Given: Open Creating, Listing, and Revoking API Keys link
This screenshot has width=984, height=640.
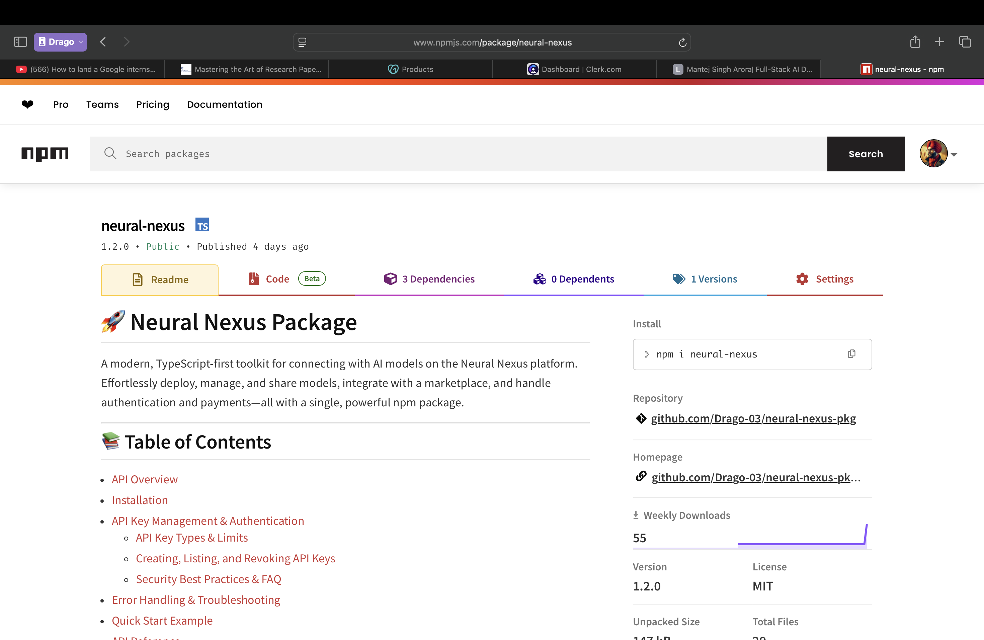Looking at the screenshot, I should (x=236, y=558).
